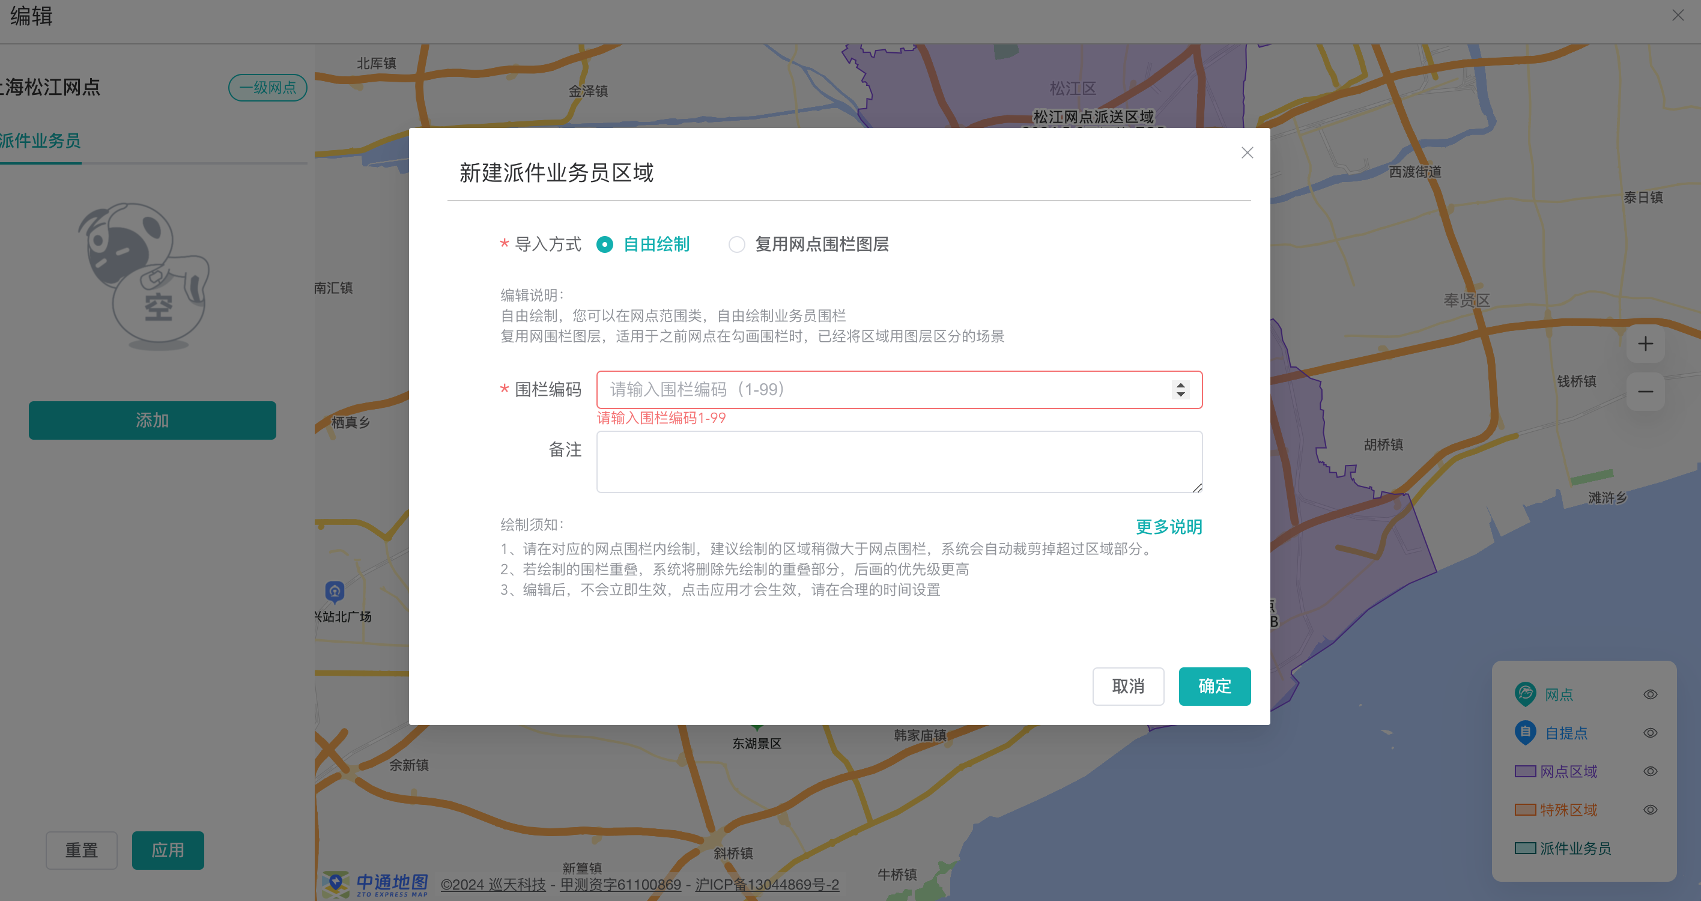Image resolution: width=1701 pixels, height=901 pixels.
Task: Focus the 备注 text area
Action: tap(899, 461)
